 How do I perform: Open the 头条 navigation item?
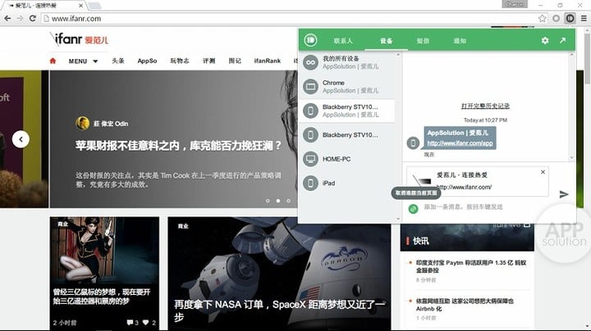point(118,61)
